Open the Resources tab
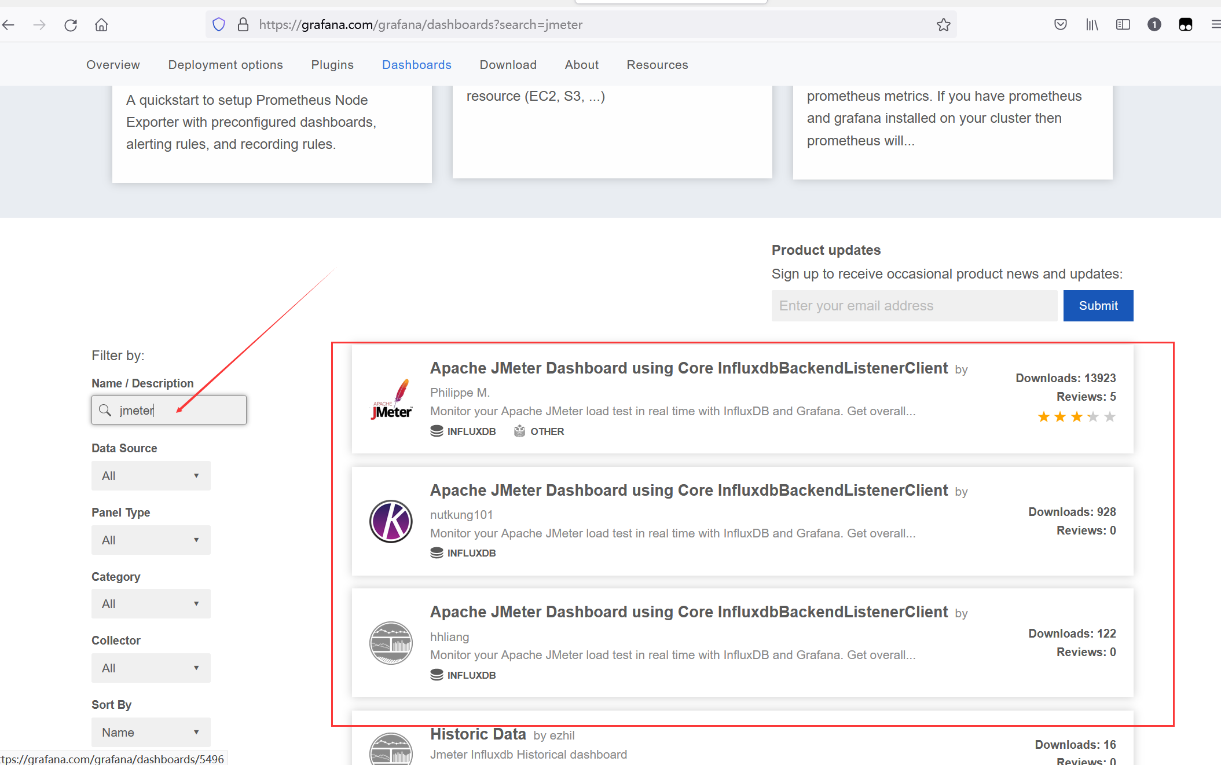This screenshot has width=1221, height=765. (657, 65)
